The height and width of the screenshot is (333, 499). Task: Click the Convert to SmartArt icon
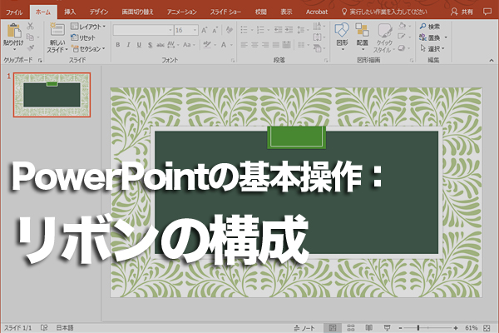tap(318, 48)
